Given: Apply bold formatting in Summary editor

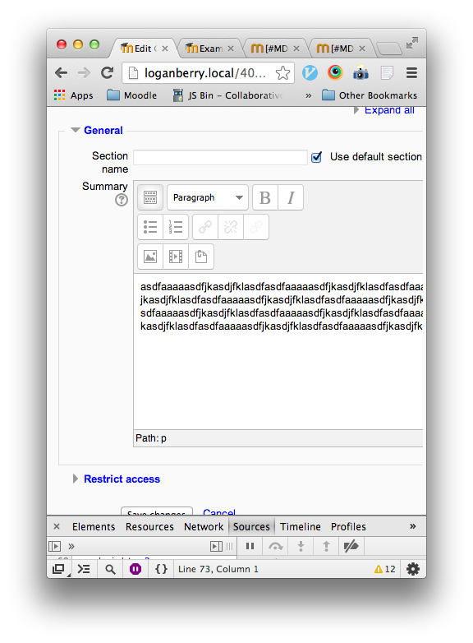Looking at the screenshot, I should tap(265, 197).
